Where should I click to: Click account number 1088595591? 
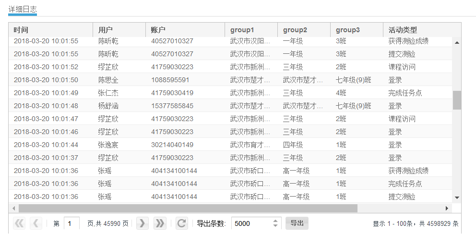(170, 80)
